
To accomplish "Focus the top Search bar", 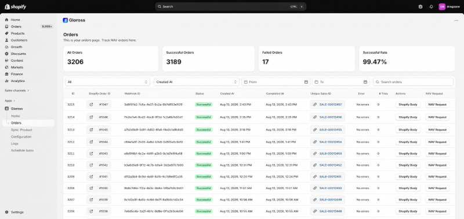I will click(x=230, y=6).
